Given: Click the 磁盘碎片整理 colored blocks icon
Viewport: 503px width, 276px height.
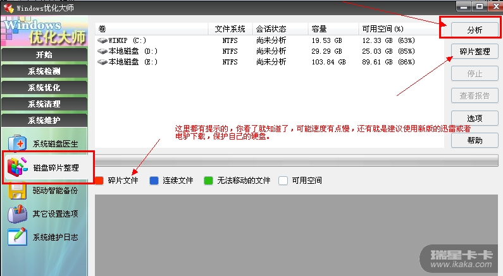Looking at the screenshot, I should coord(17,167).
